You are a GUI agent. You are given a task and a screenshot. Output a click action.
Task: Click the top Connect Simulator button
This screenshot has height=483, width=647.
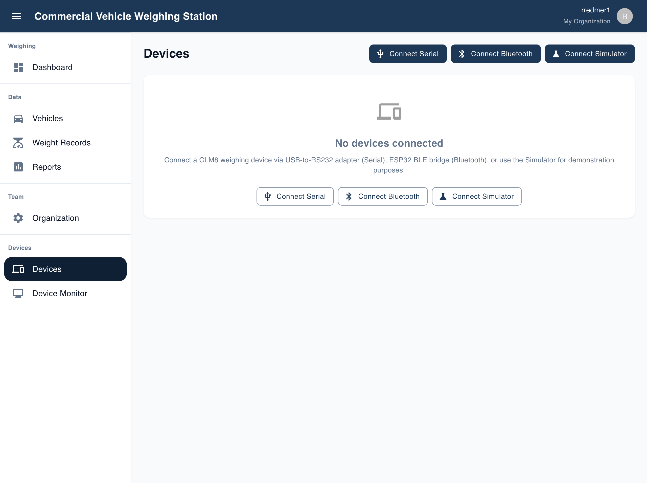coord(589,54)
